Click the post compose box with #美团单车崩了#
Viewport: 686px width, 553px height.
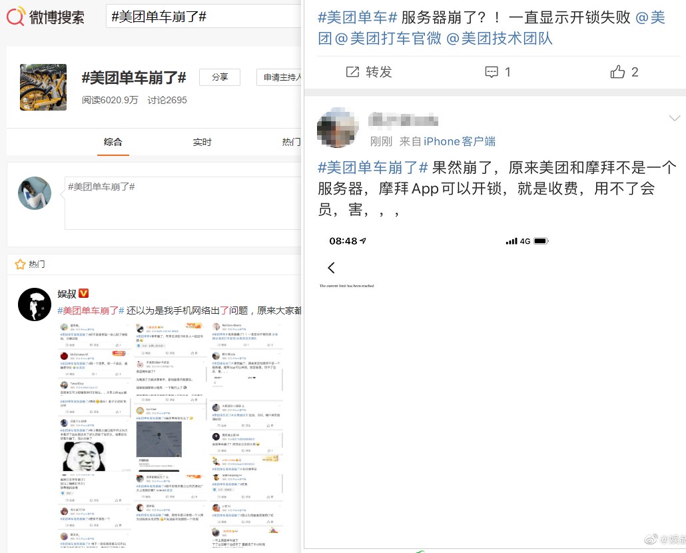[x=183, y=203]
